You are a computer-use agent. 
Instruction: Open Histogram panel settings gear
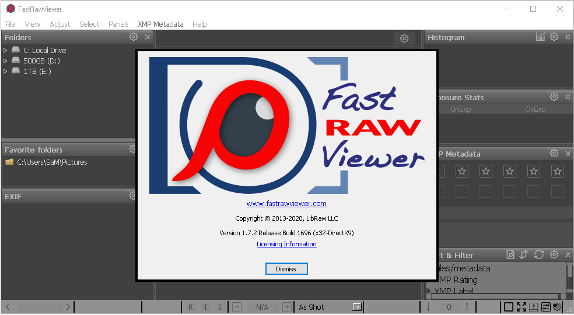click(x=554, y=37)
